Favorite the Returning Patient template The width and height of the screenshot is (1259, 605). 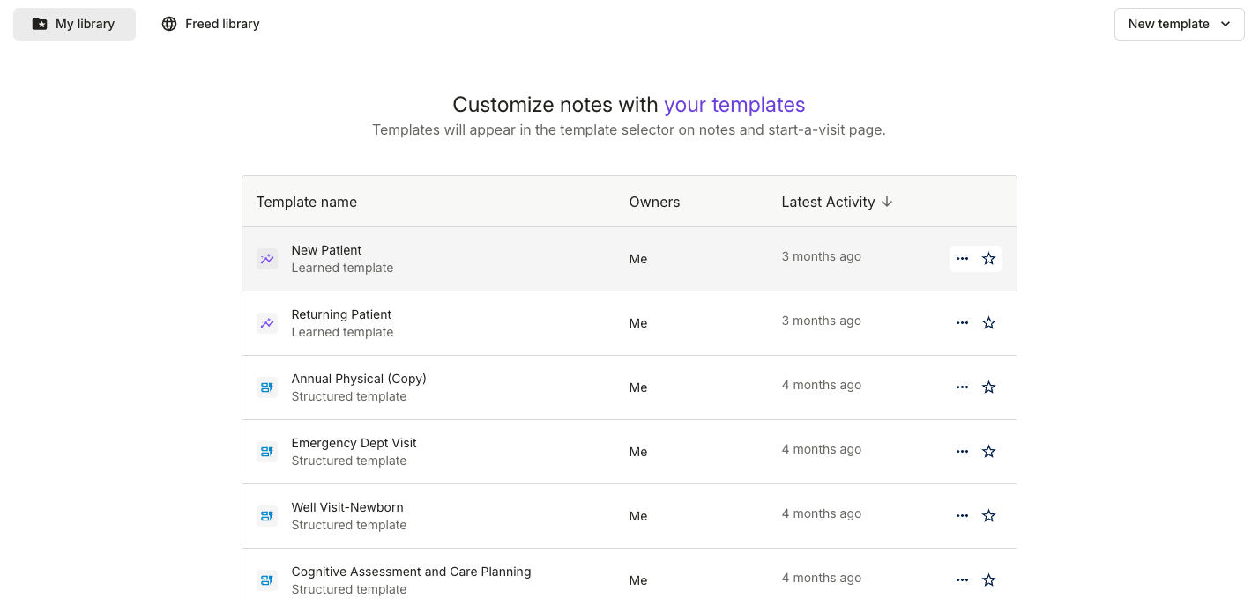[x=988, y=323]
